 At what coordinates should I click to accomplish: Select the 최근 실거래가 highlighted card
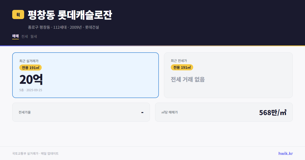[85, 75]
